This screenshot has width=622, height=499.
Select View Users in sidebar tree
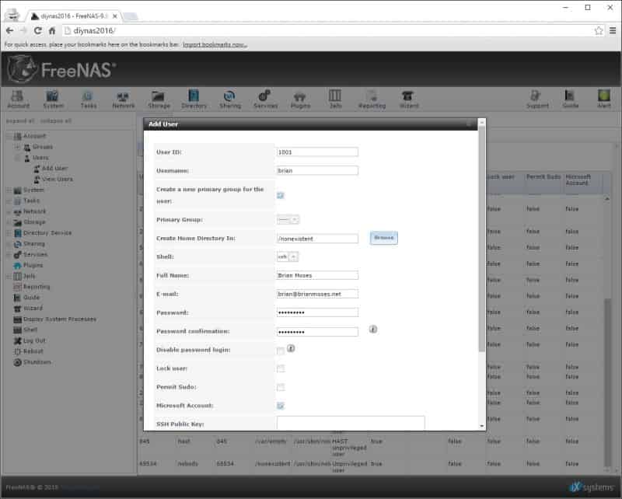tap(57, 180)
